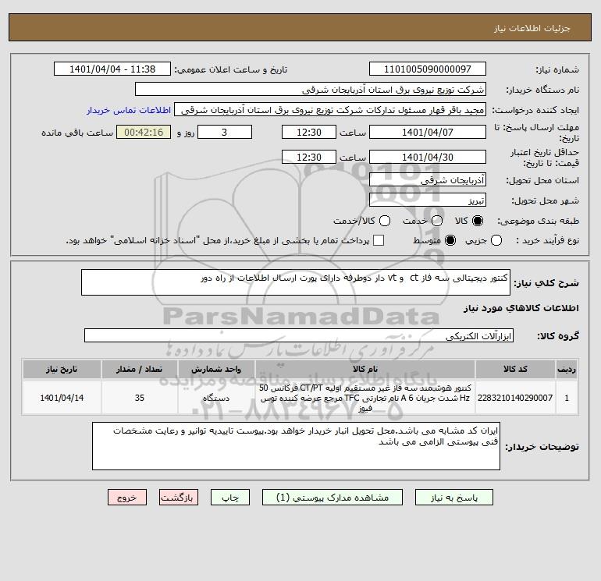Select the کالا/خدمت radio button
The image size is (601, 581).
[x=385, y=221]
